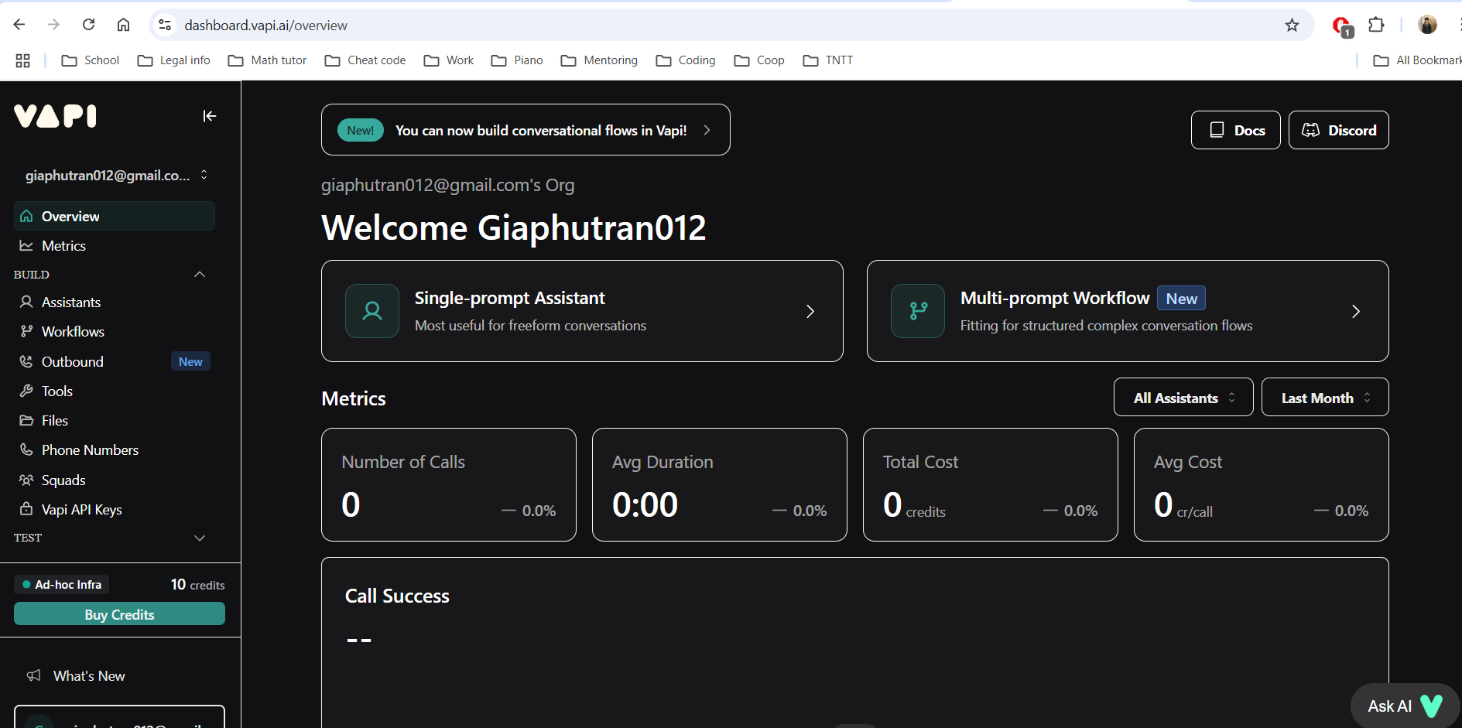Screen dimensions: 1462x728
Task: Click the Call Success heading
Action: point(397,596)
